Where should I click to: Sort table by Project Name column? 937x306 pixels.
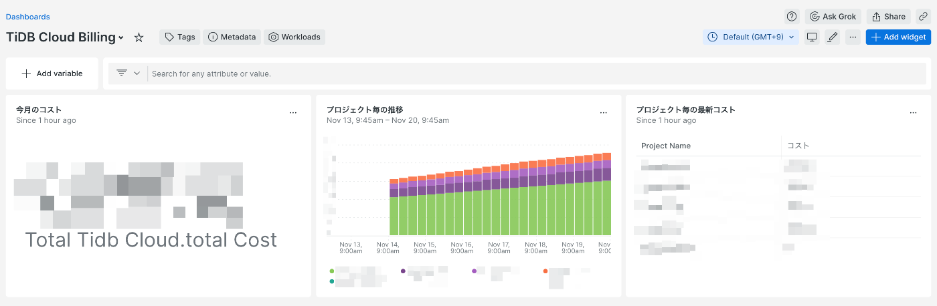click(666, 146)
